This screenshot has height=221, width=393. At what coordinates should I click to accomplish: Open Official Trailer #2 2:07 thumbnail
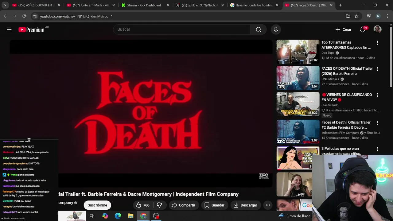[298, 132]
